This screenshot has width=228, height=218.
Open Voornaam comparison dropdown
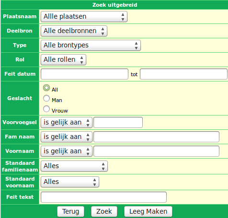(67, 151)
